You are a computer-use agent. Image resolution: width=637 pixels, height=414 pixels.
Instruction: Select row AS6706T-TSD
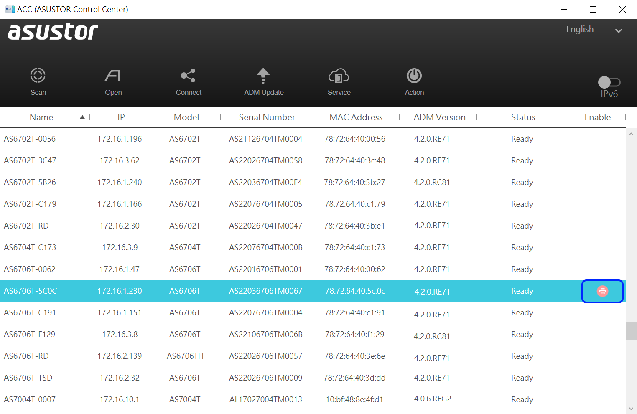coord(313,378)
